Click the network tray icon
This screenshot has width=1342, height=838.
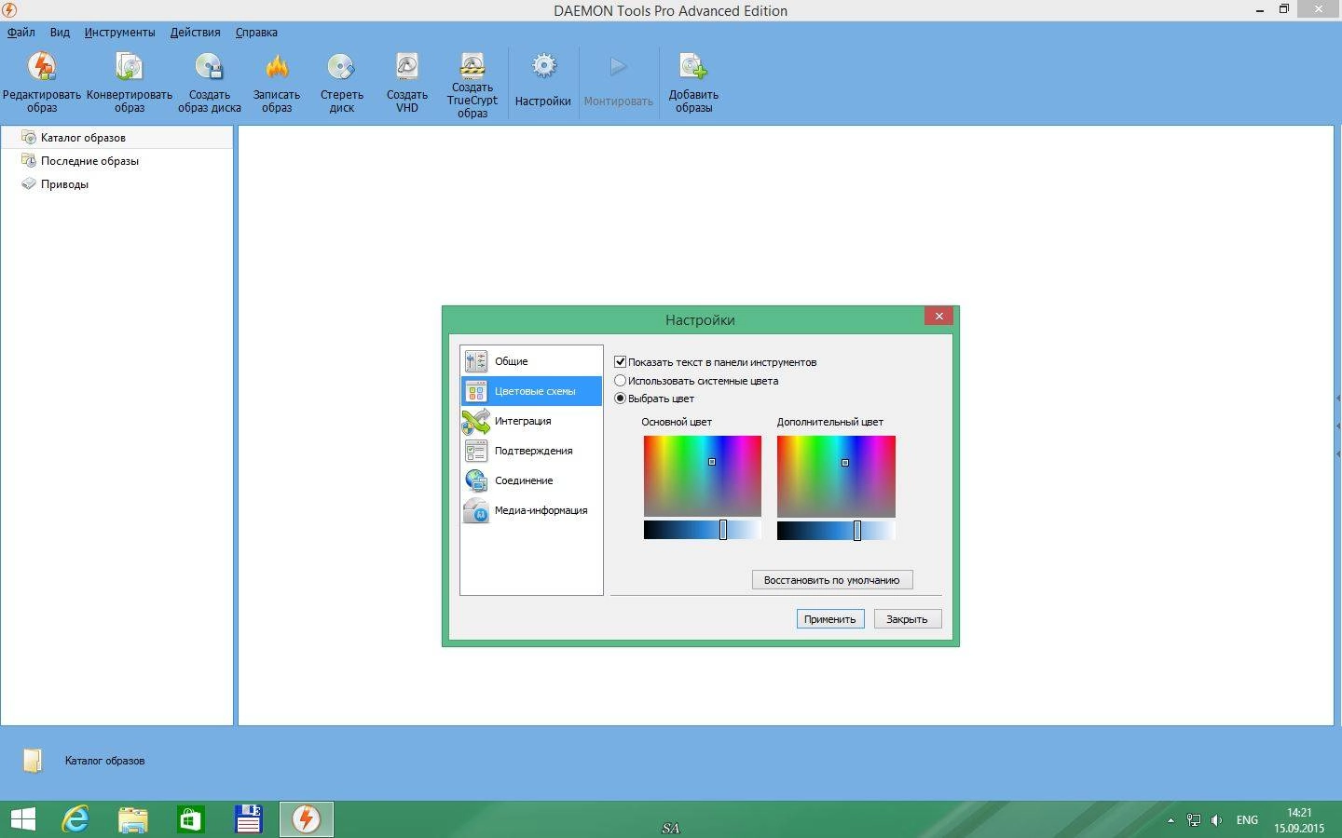(x=1194, y=820)
